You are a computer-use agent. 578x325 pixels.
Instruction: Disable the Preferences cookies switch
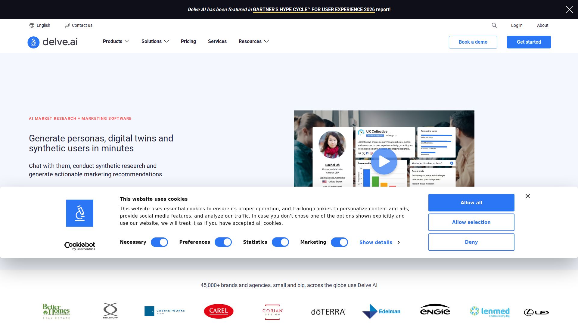[223, 242]
